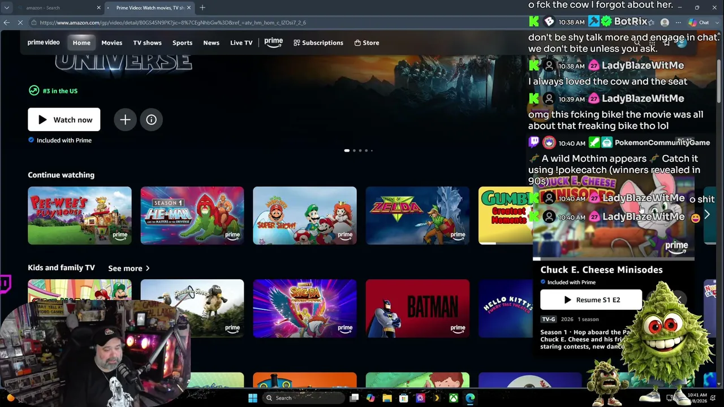The height and width of the screenshot is (407, 724).
Task: Add the featured title to Watchlist
Action: pos(125,120)
